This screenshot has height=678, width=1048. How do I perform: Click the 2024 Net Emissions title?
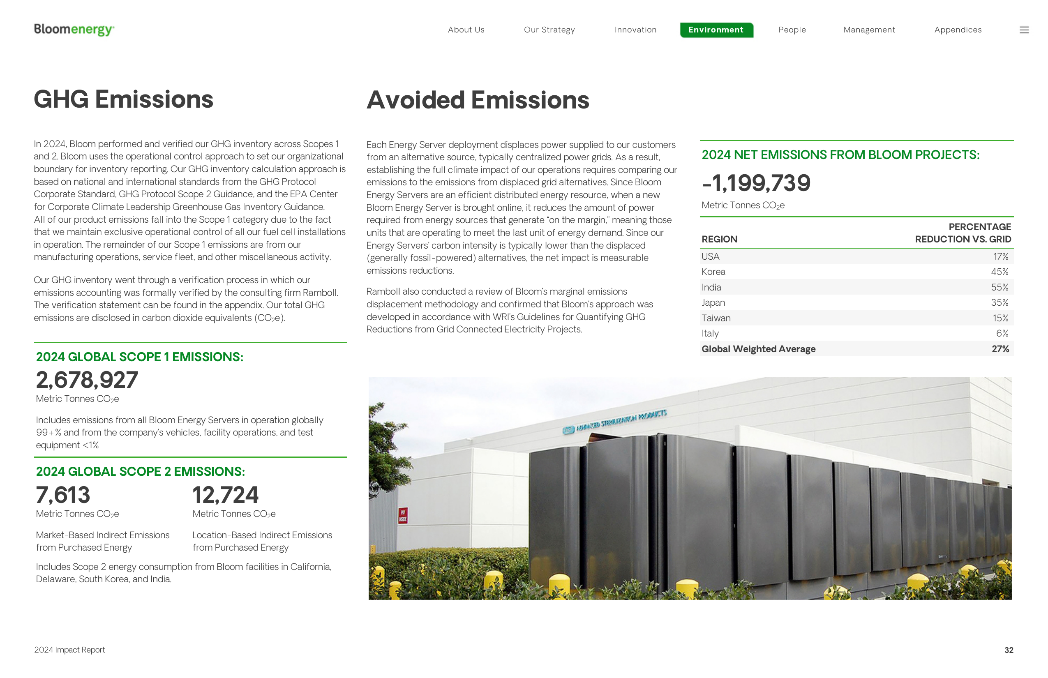(x=840, y=155)
